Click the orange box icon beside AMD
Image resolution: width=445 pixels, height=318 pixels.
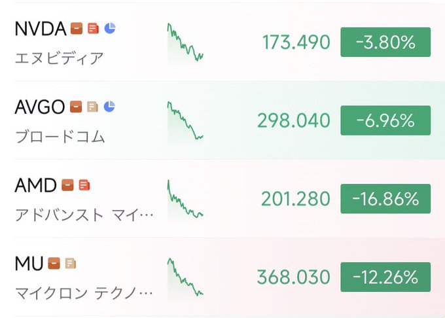(x=67, y=185)
